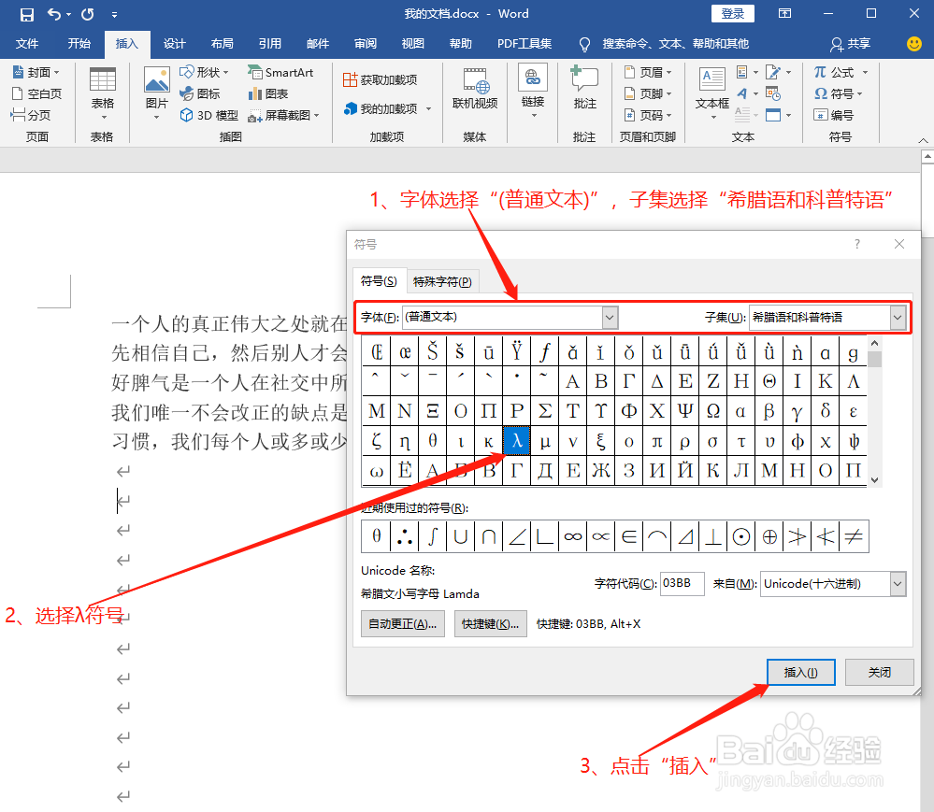Switch to the Design (设计) tab
Viewport: 934px width, 812px height.
click(x=175, y=44)
